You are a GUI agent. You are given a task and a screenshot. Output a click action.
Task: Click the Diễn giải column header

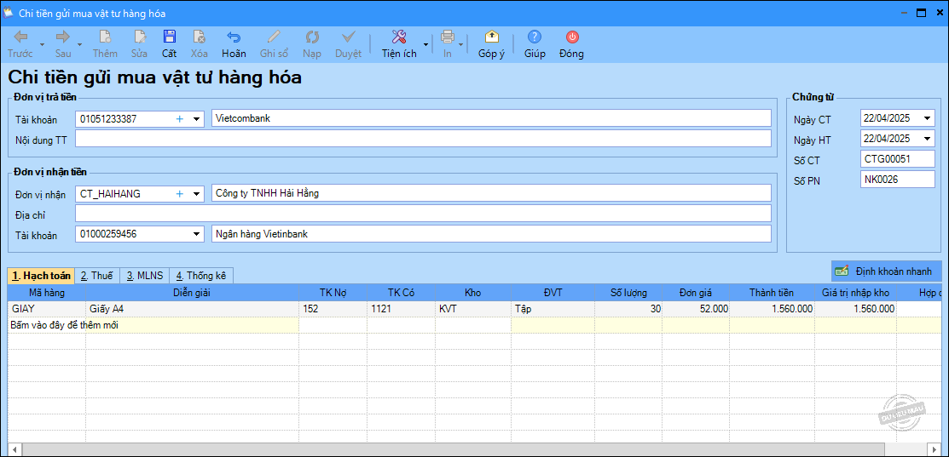192,293
